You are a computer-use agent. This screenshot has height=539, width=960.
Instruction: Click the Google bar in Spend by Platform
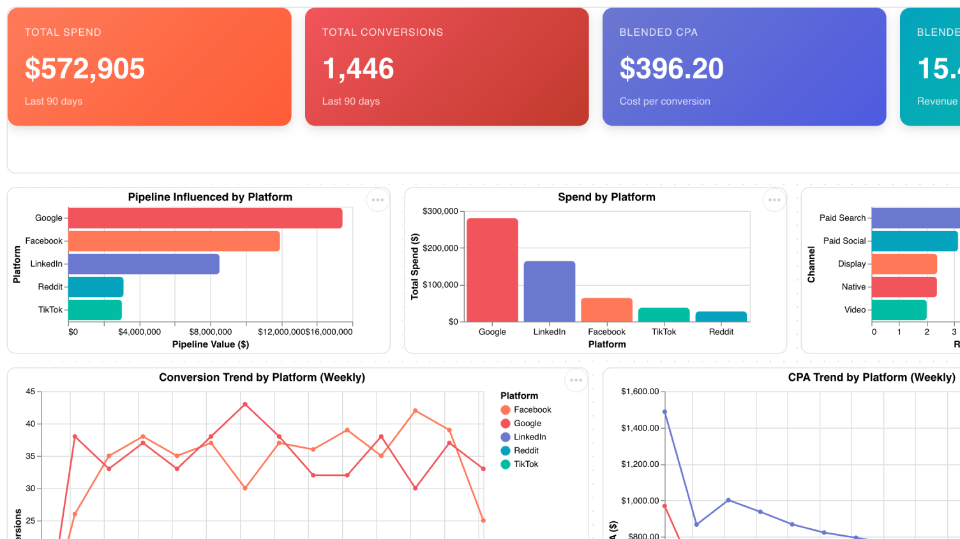[492, 270]
